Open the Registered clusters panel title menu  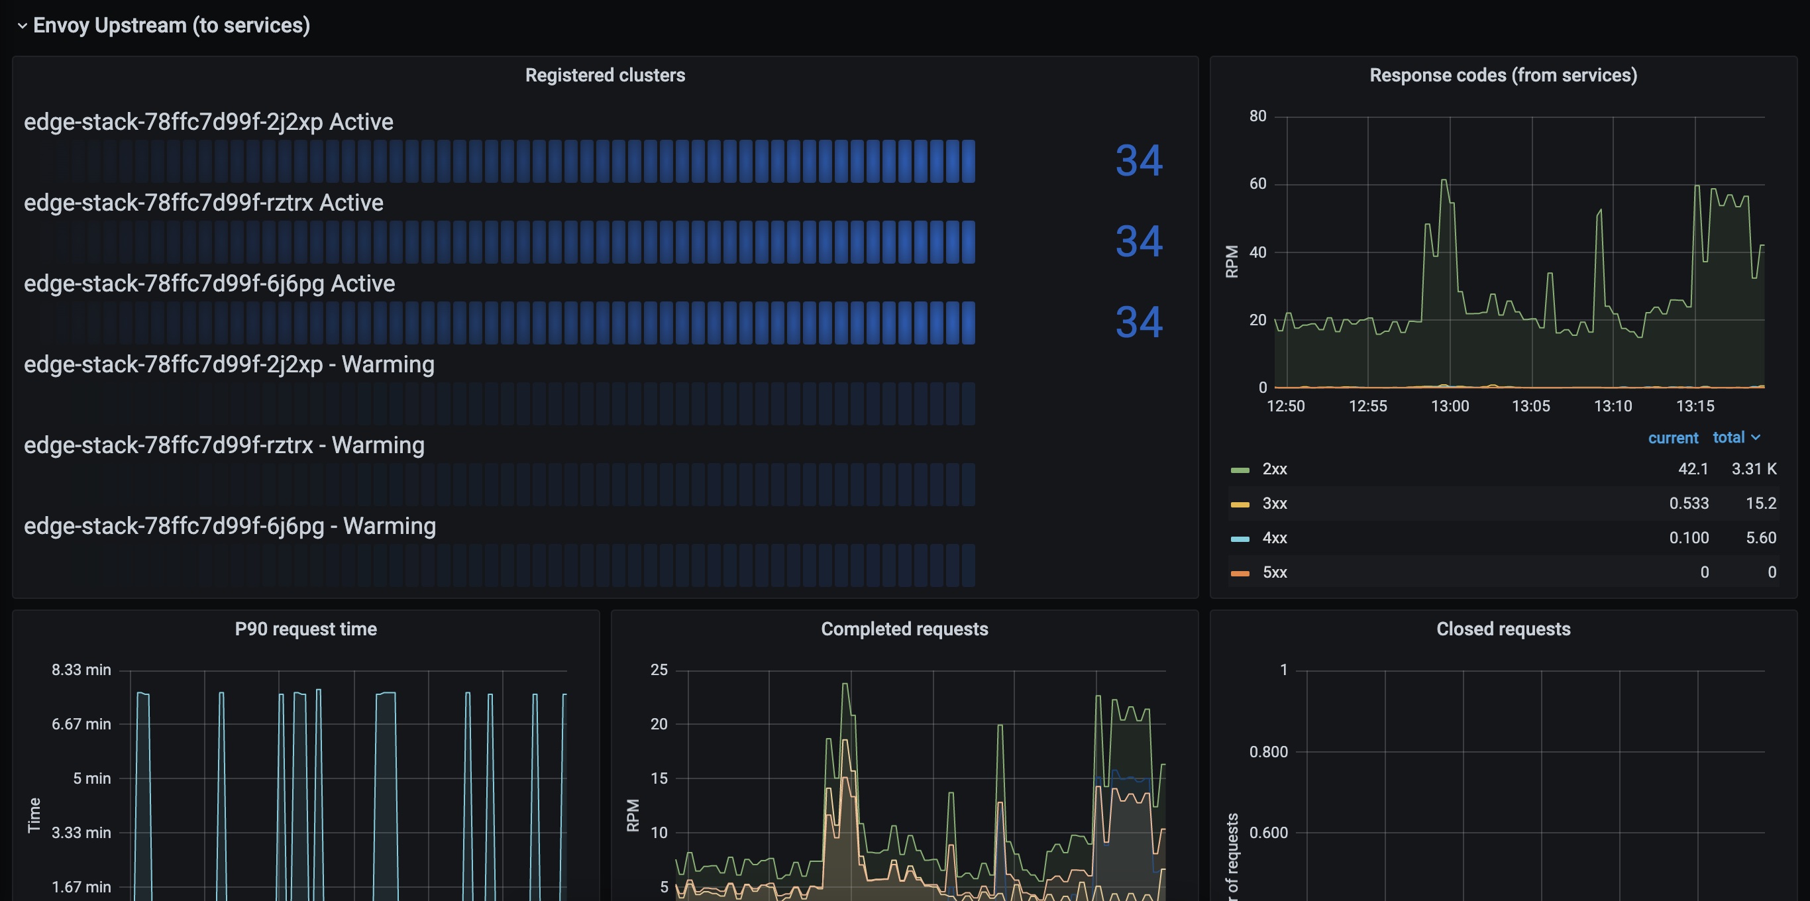tap(604, 76)
